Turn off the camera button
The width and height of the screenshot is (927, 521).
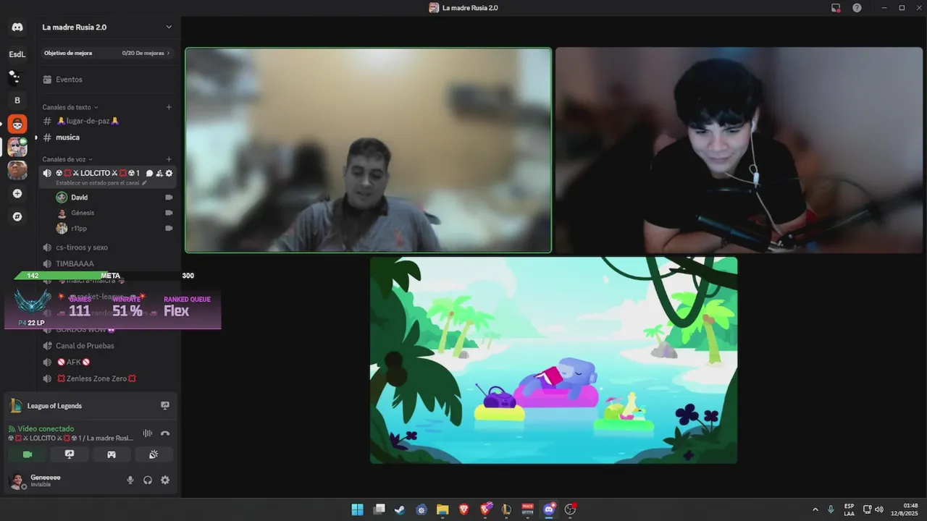[x=28, y=454]
